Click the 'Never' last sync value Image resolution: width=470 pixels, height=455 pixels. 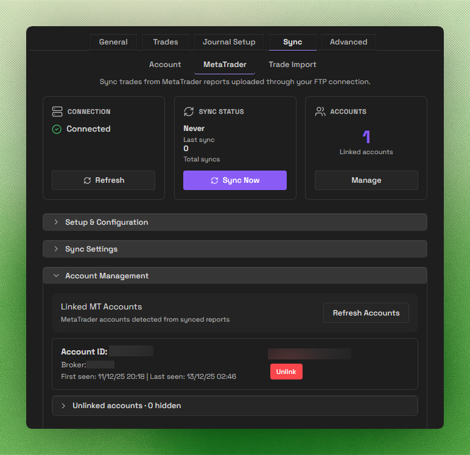194,129
